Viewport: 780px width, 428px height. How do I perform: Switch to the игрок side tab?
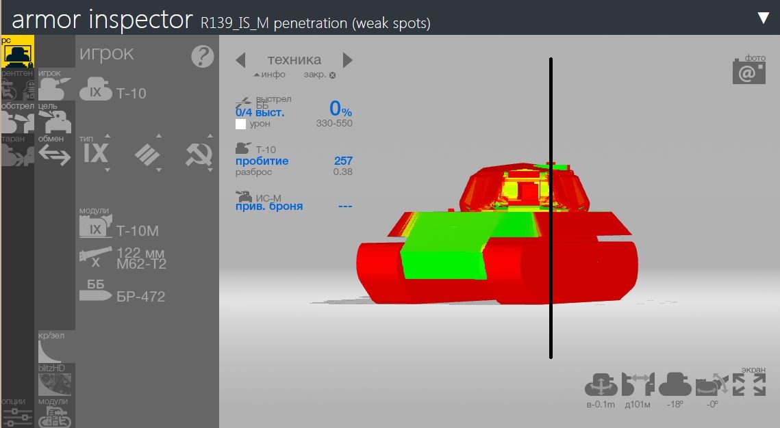tap(55, 85)
